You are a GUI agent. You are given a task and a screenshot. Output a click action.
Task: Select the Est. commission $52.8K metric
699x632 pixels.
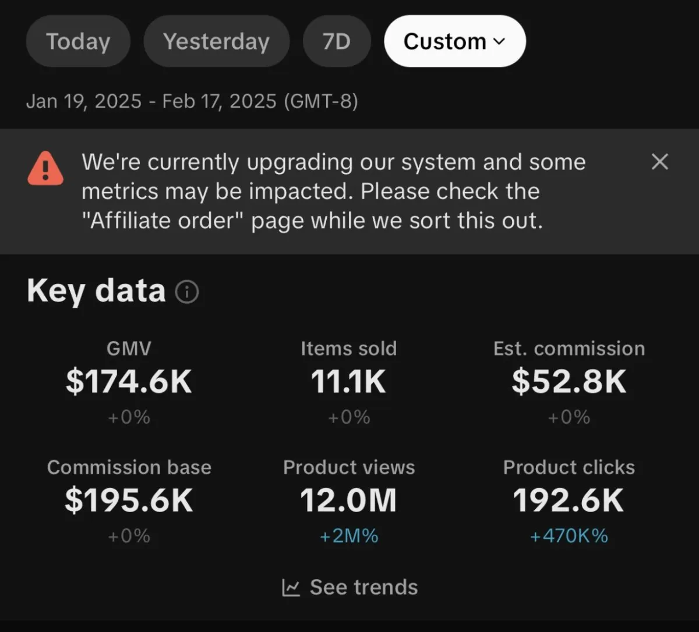[569, 382]
